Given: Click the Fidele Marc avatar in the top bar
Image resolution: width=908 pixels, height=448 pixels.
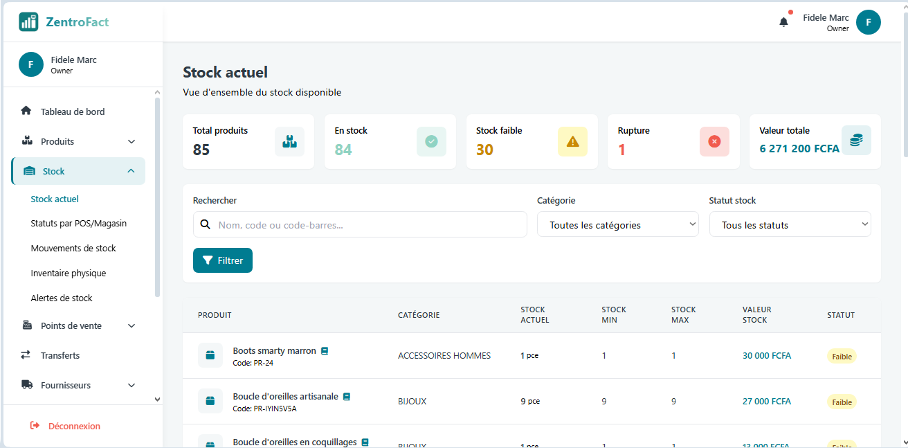Looking at the screenshot, I should [869, 21].
